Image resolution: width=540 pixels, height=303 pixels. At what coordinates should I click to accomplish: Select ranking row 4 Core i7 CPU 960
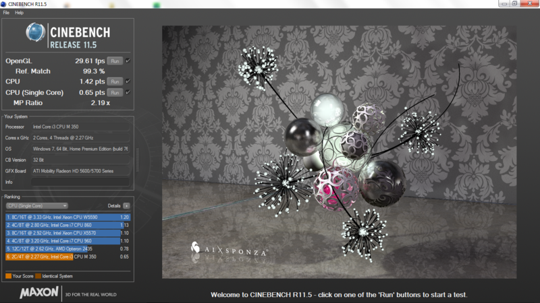coord(68,241)
